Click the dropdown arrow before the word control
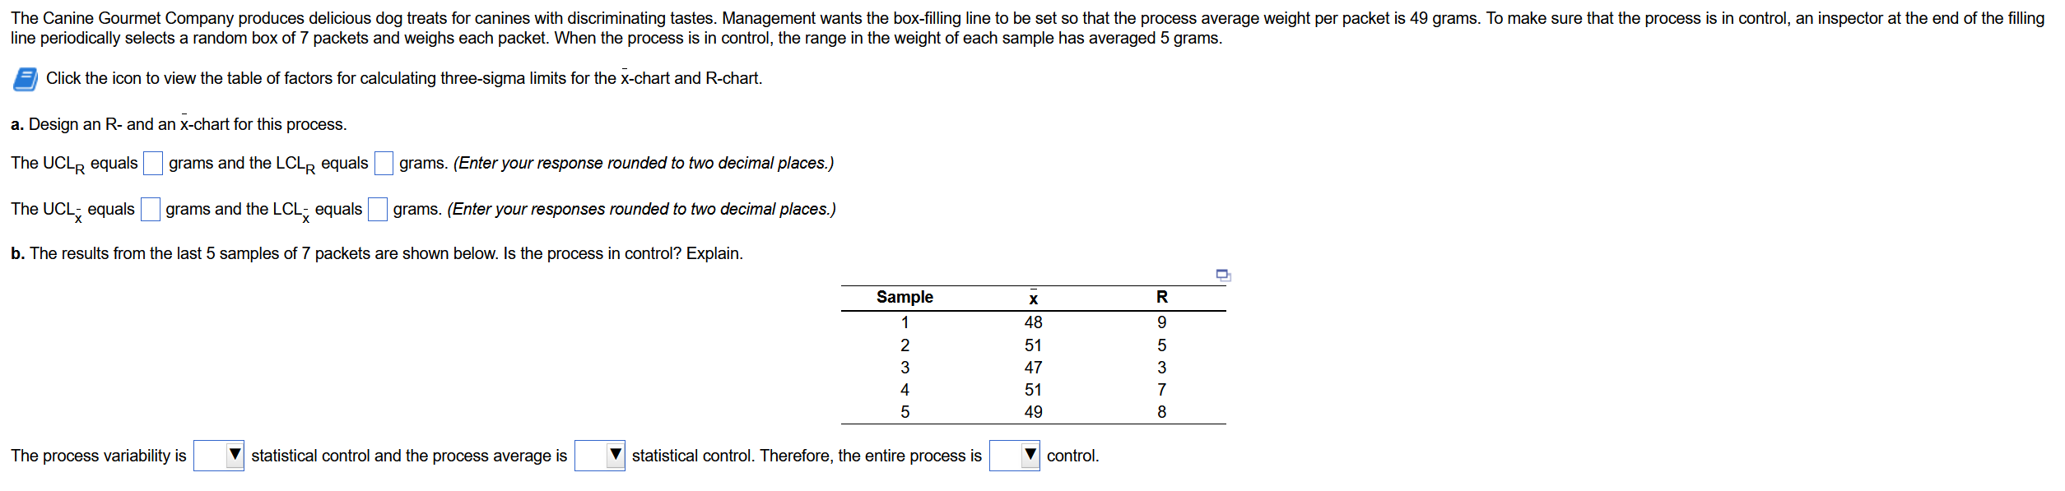 click(x=1029, y=455)
